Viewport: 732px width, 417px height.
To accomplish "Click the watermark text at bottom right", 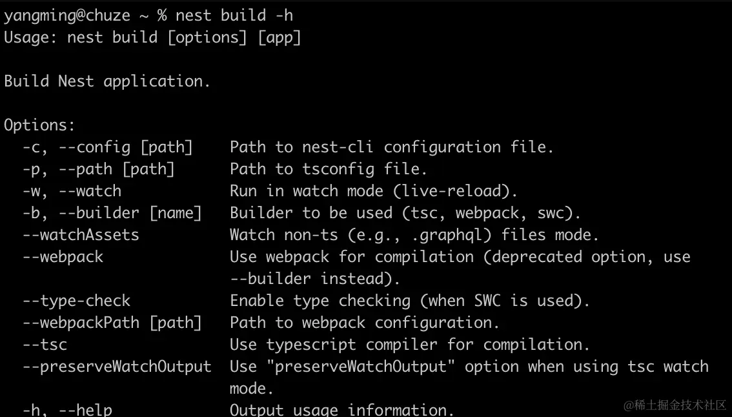I will click(675, 404).
